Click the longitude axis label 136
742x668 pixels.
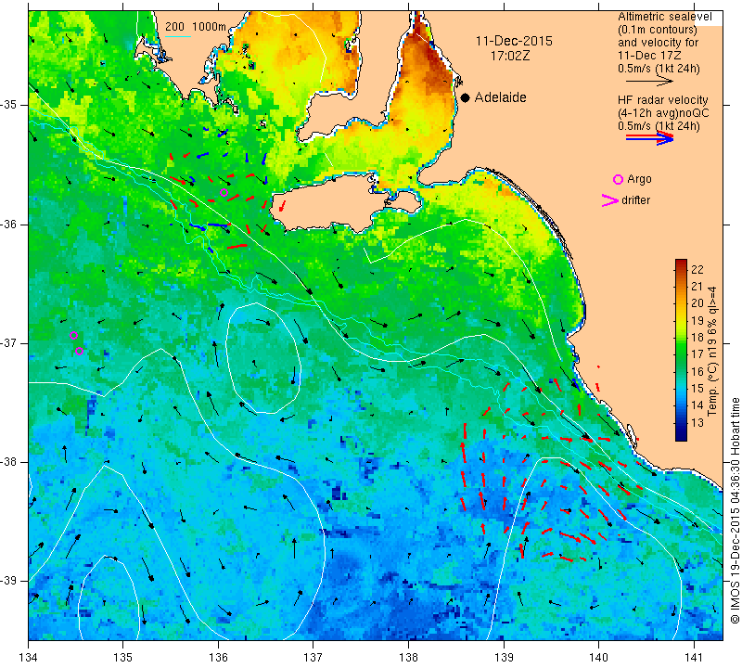218,657
